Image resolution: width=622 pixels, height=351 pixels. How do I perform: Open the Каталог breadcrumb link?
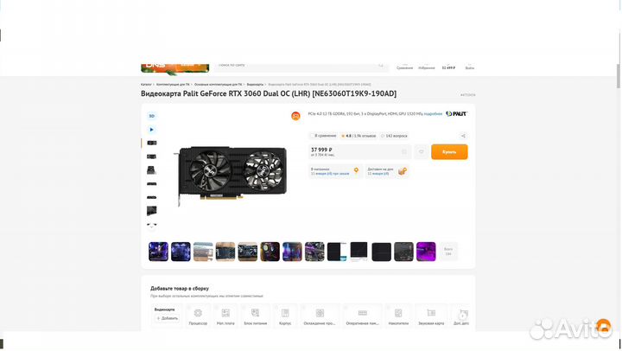pos(146,85)
